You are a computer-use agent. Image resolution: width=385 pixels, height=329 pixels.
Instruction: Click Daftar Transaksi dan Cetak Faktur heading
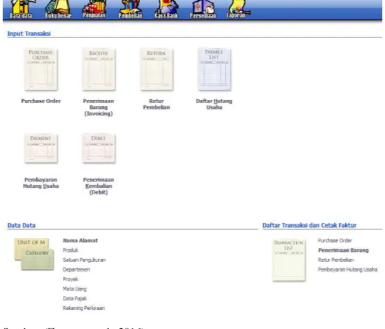(310, 225)
